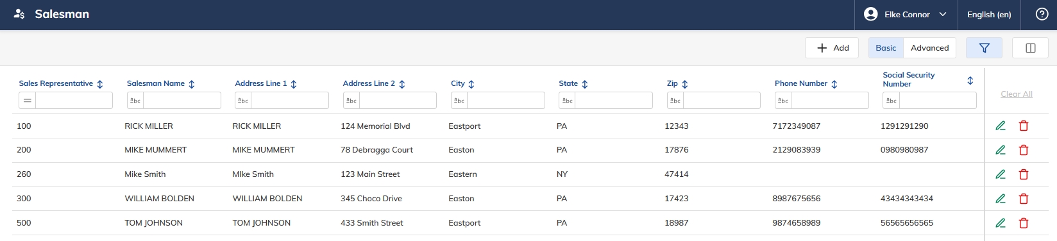Add a new salesman
Viewport: 1057px width, 241px height.
[x=832, y=48]
